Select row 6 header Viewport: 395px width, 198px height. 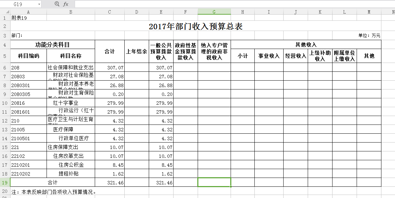pyautogui.click(x=5, y=68)
